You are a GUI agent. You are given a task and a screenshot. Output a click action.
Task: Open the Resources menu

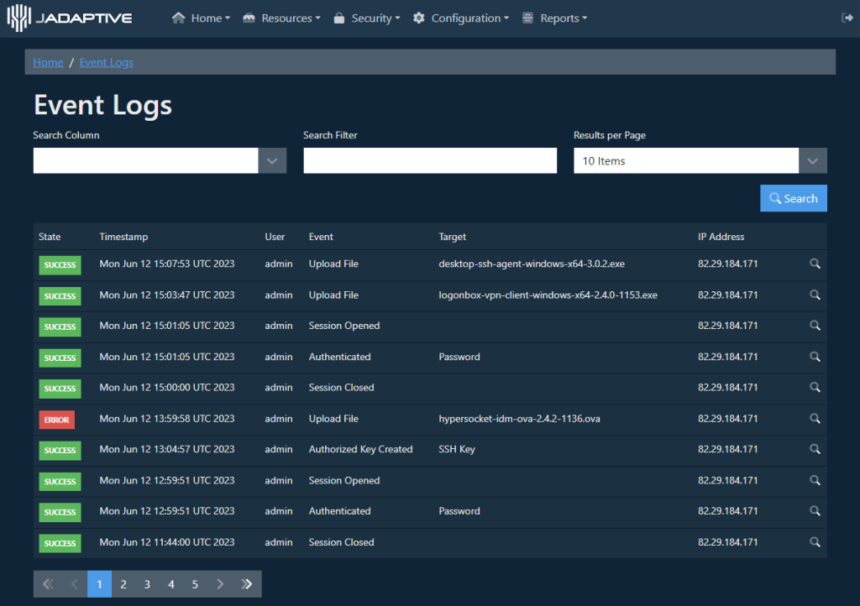pyautogui.click(x=281, y=17)
